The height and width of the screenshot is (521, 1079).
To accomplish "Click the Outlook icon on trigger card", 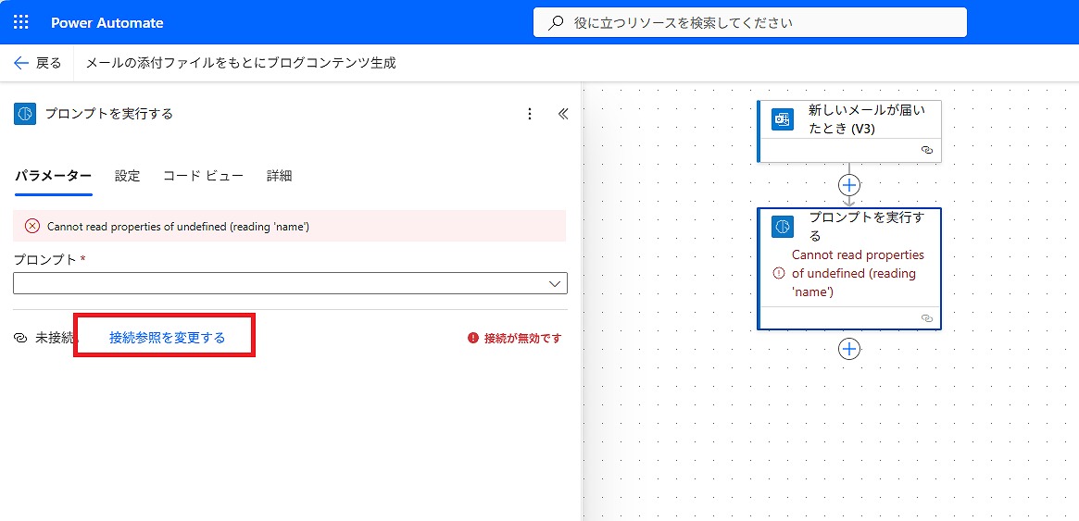I will click(x=783, y=119).
